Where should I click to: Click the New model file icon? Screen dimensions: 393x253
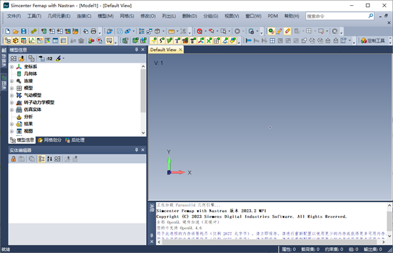pyautogui.click(x=7, y=31)
